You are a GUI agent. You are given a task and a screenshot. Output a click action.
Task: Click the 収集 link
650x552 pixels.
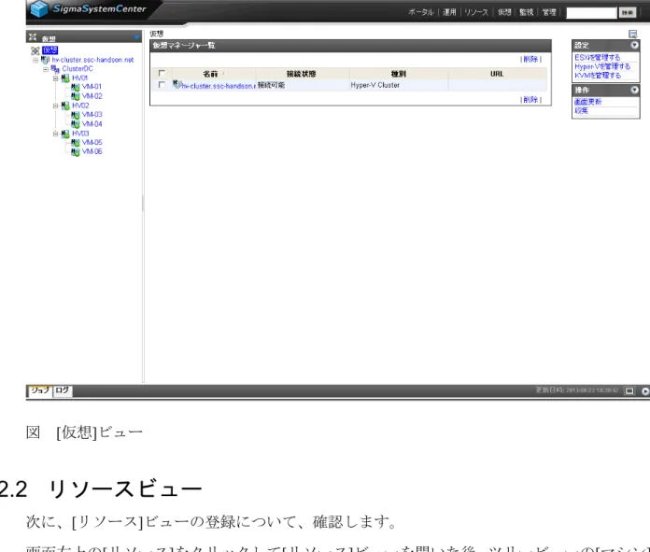(x=581, y=111)
